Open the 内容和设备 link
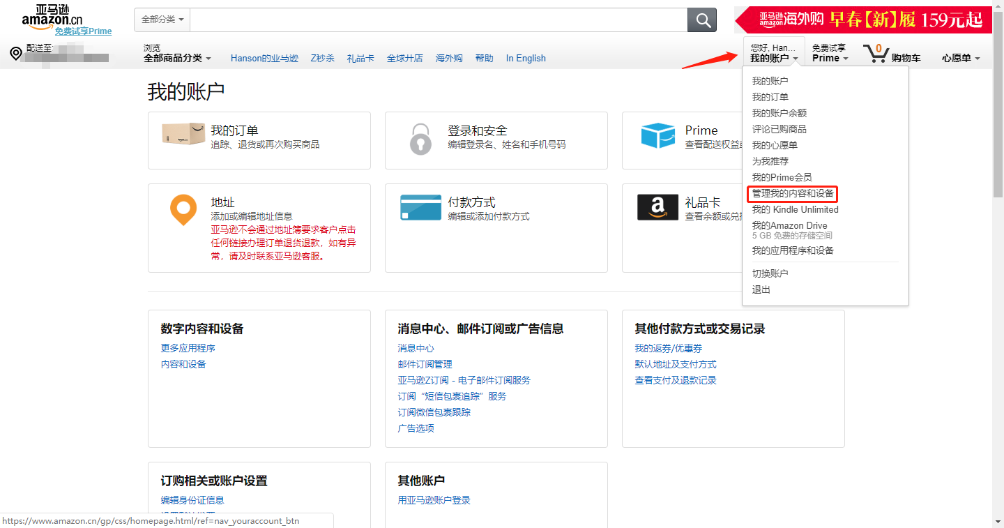Viewport: 1004px width, 528px height. coord(183,364)
